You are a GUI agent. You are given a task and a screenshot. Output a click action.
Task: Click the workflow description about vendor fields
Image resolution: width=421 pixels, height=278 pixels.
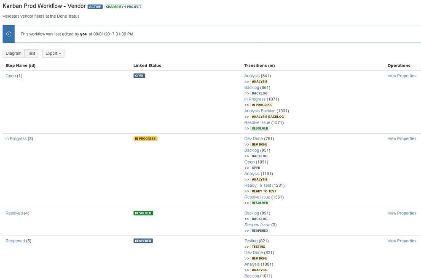click(41, 16)
